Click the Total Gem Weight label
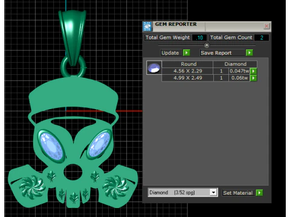Screen dimensions: 290x217 point(167,37)
